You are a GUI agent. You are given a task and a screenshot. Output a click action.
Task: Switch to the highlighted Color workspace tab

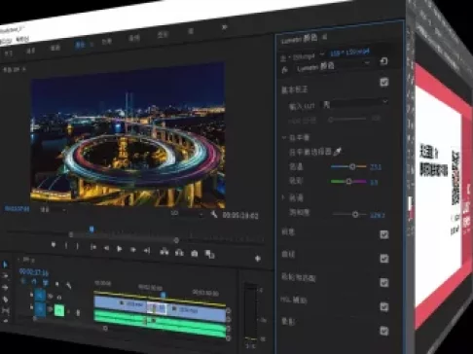(x=80, y=45)
